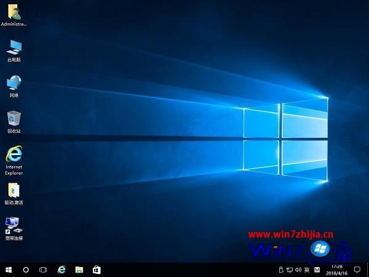The height and width of the screenshot is (277, 369).
Task: Open the Windows Start menu
Action: [9, 270]
